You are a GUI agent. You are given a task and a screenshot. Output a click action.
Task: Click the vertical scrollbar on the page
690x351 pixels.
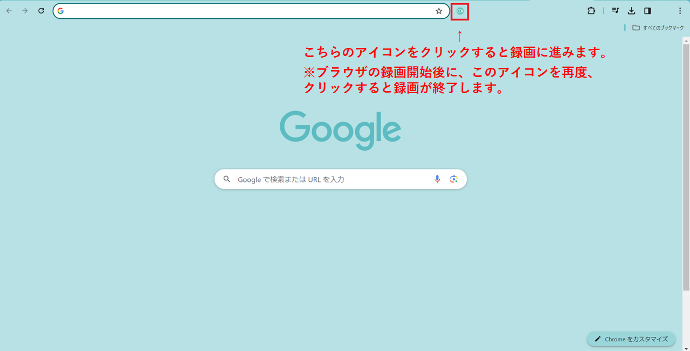pos(686,167)
